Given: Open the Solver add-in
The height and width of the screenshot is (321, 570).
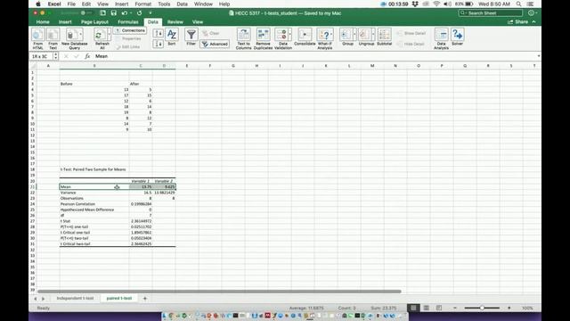Looking at the screenshot, I should coord(457,37).
